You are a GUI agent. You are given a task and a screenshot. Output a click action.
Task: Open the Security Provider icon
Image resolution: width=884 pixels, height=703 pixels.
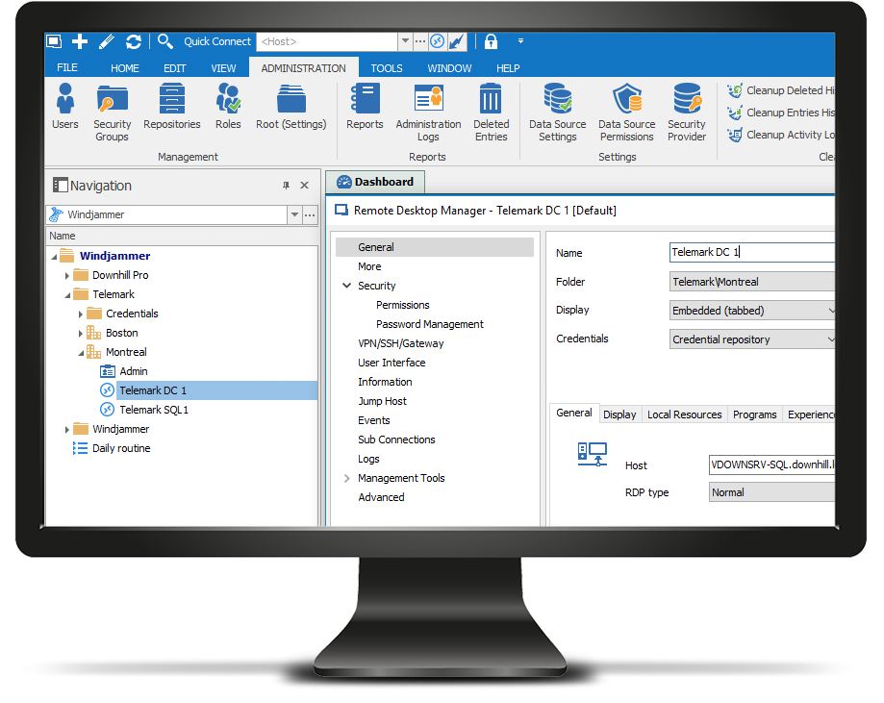click(x=687, y=113)
